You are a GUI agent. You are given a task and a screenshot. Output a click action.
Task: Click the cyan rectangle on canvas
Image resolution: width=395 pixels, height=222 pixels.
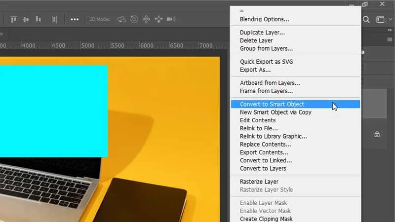click(x=54, y=111)
